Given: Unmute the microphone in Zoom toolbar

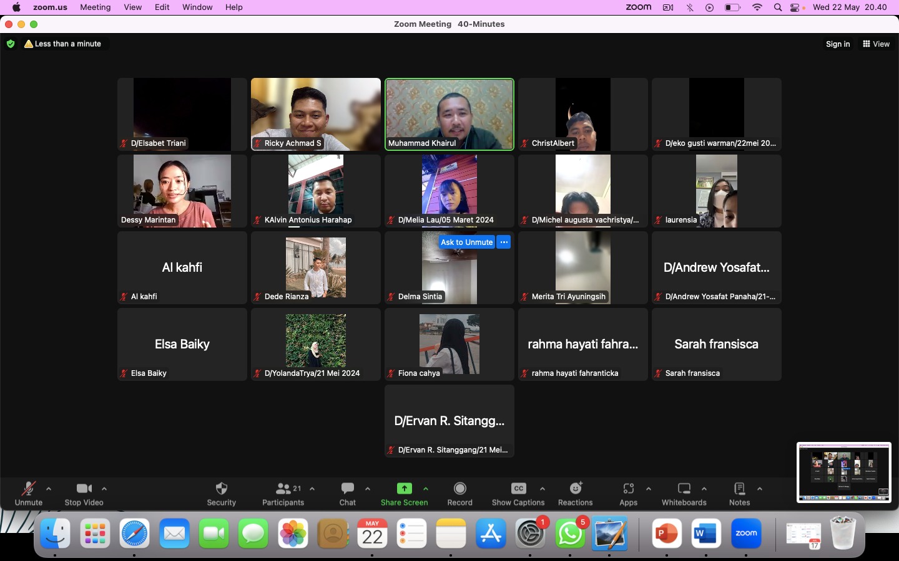Looking at the screenshot, I should coord(28,489).
